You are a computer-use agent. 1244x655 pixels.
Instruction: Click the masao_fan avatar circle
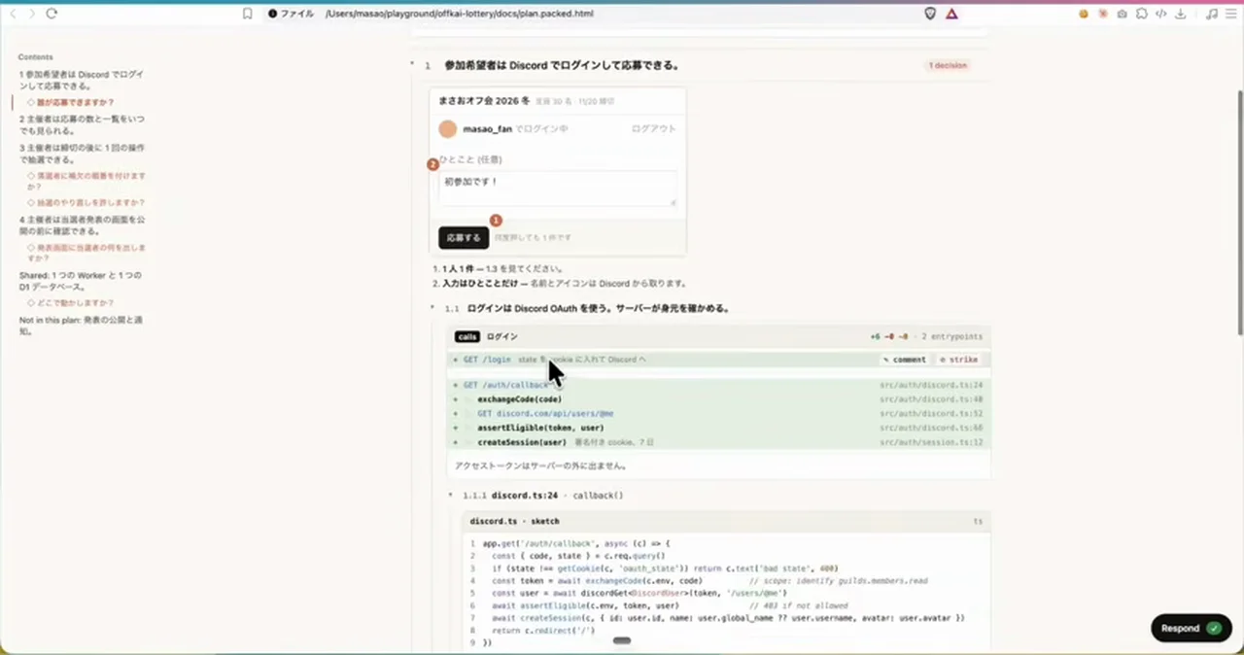pos(447,128)
